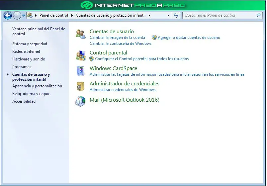Select Cuentas de usuario y protección infantil breadcrumb
Image resolution: width=267 pixels, height=186 pixels.
click(x=111, y=15)
